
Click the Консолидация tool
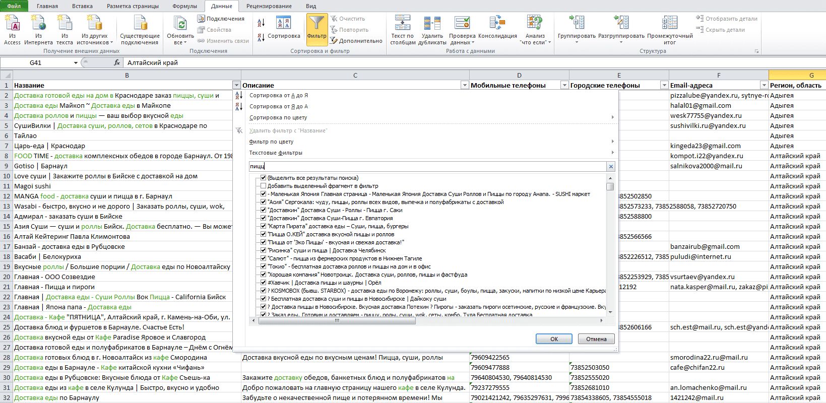497,27
